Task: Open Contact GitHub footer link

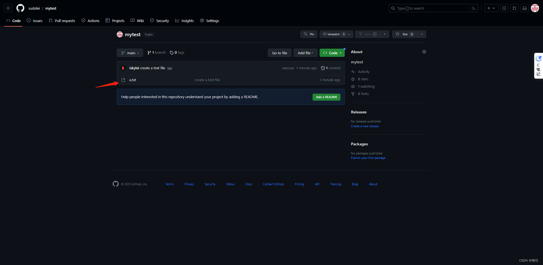Action: [273, 184]
